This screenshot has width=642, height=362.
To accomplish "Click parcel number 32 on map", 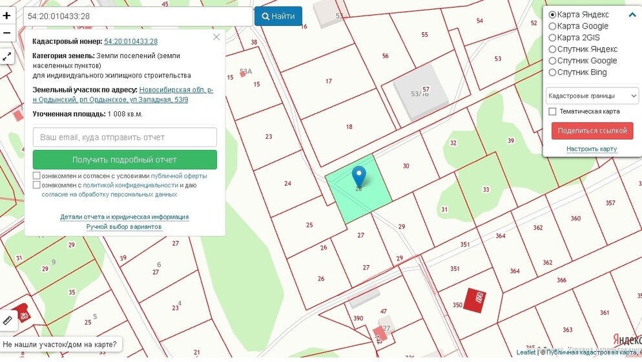I will (453, 143).
